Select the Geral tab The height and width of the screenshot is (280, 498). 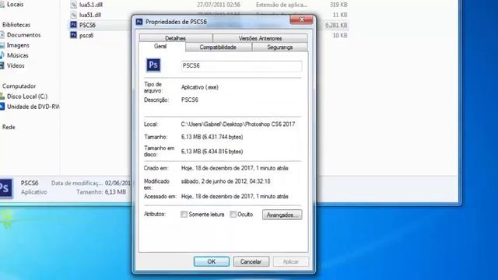160,47
